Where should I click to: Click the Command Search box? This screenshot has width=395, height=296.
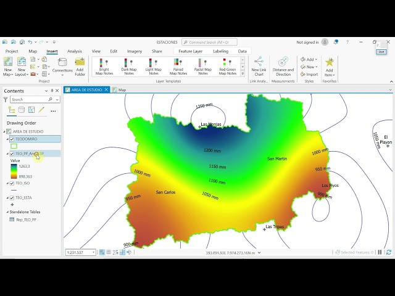[209, 42]
